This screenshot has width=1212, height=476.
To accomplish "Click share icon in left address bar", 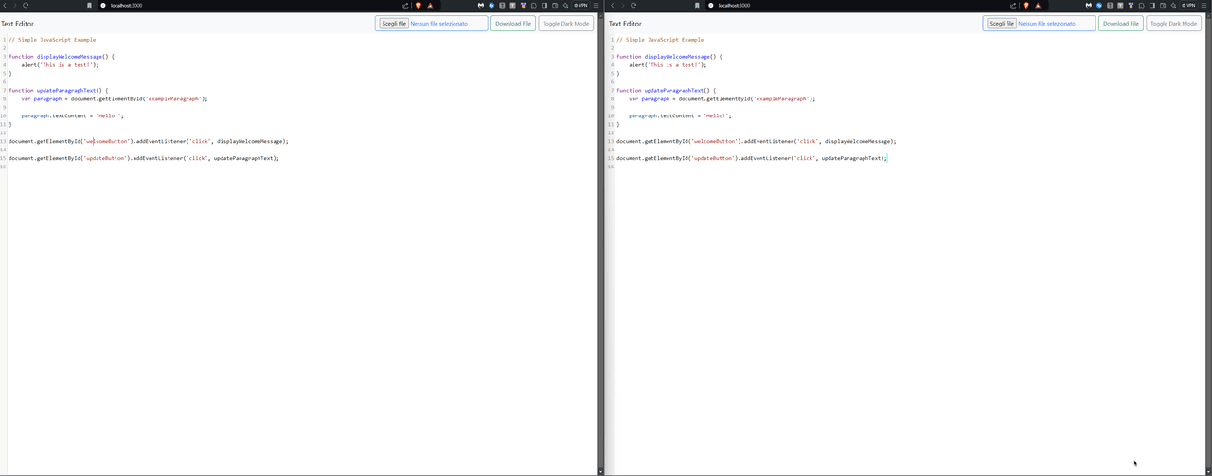I will click(x=404, y=5).
